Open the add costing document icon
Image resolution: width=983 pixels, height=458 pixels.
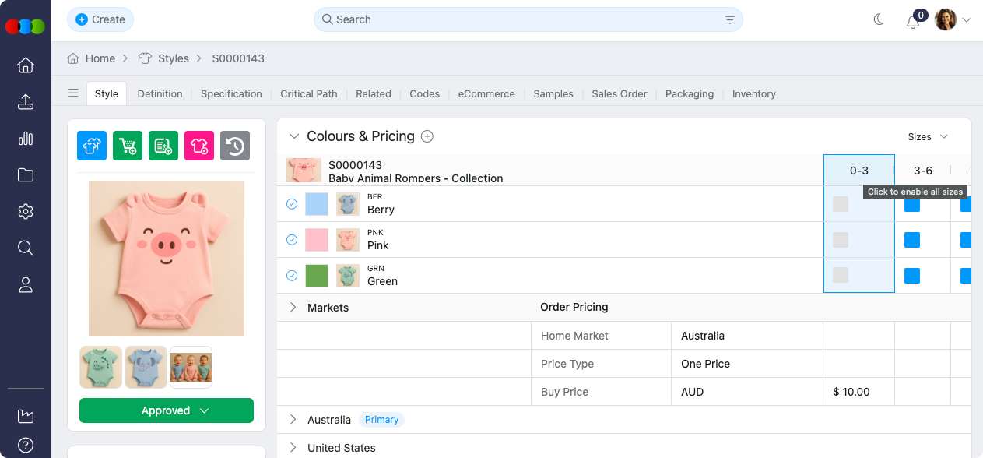[163, 146]
